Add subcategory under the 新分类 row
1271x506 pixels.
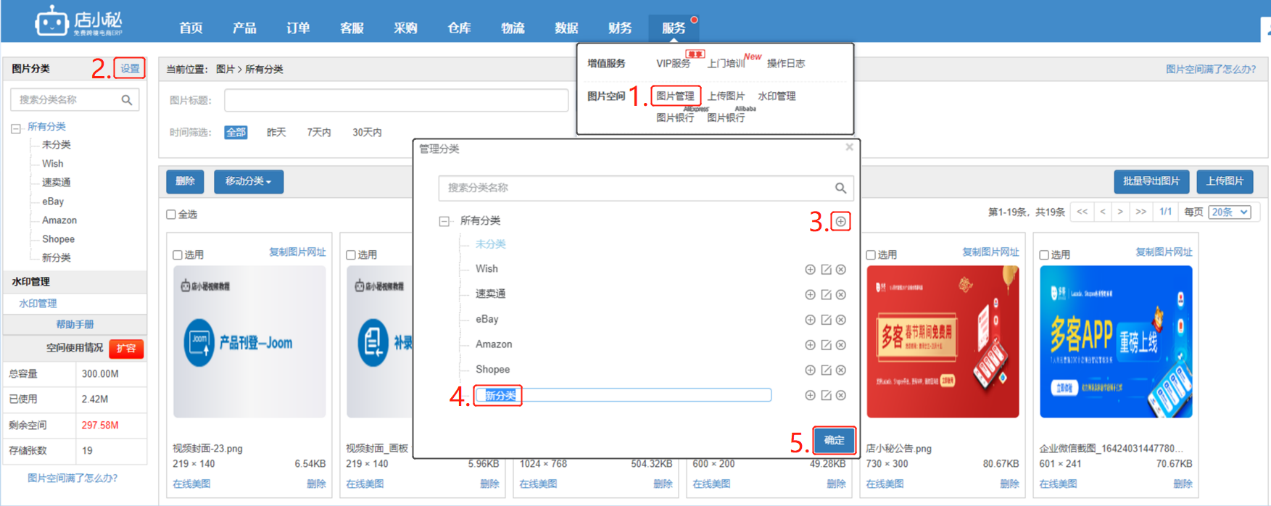[810, 396]
